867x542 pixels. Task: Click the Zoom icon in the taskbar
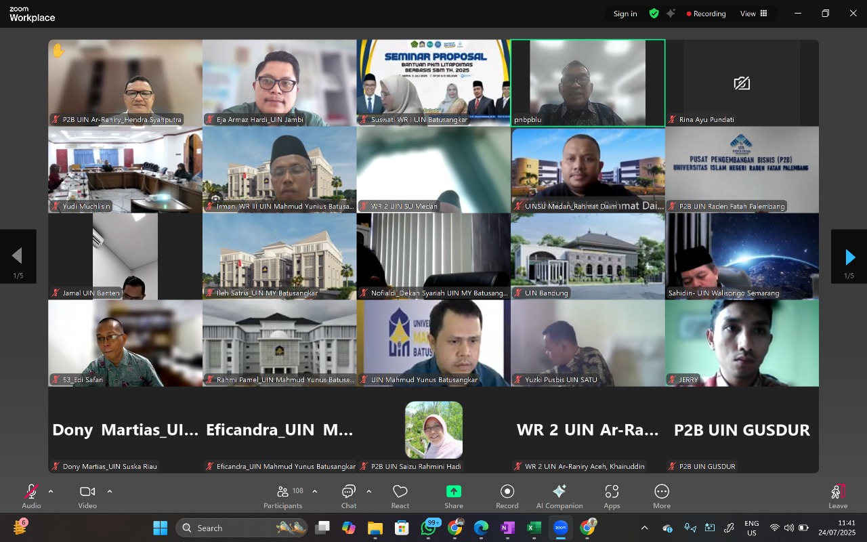click(560, 528)
